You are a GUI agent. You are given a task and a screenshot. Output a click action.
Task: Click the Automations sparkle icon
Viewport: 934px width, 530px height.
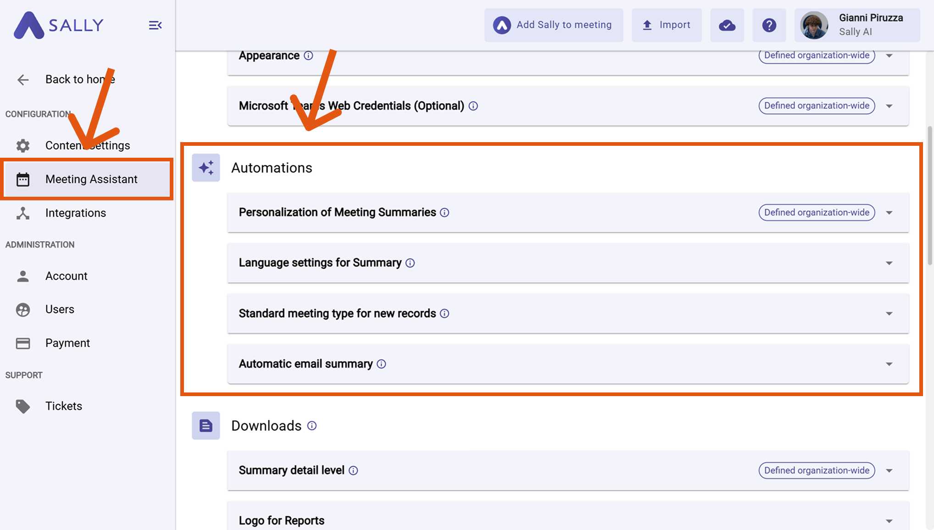[206, 168]
